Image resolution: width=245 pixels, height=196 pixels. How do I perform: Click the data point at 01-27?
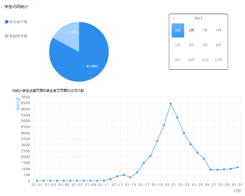point(211,170)
